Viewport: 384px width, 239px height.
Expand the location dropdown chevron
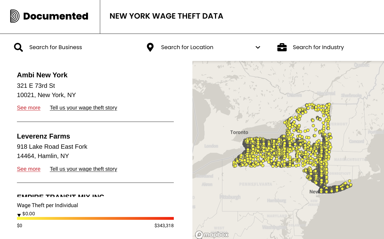pyautogui.click(x=258, y=47)
